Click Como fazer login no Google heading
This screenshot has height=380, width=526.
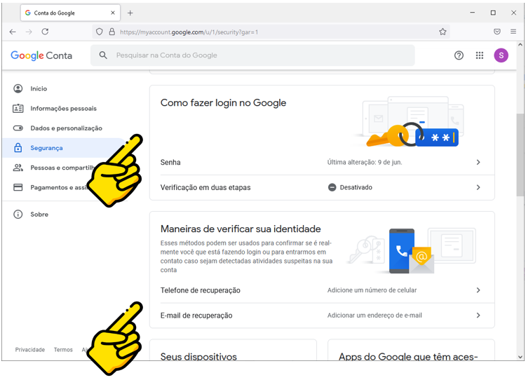[223, 103]
